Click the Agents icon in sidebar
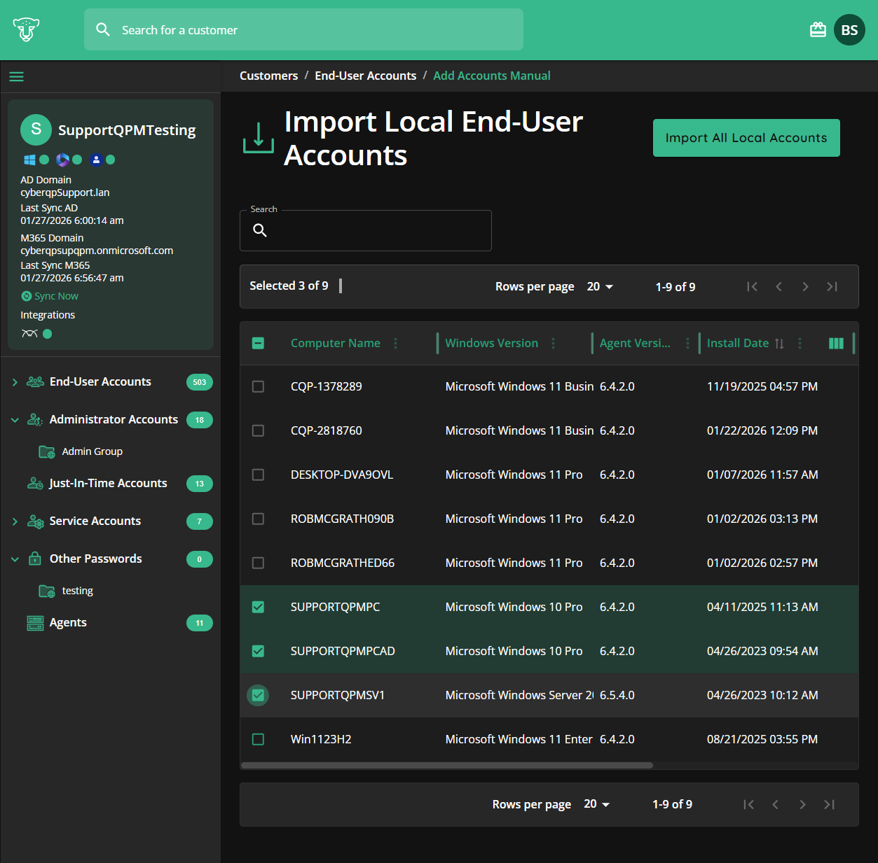The image size is (878, 863). [x=35, y=623]
